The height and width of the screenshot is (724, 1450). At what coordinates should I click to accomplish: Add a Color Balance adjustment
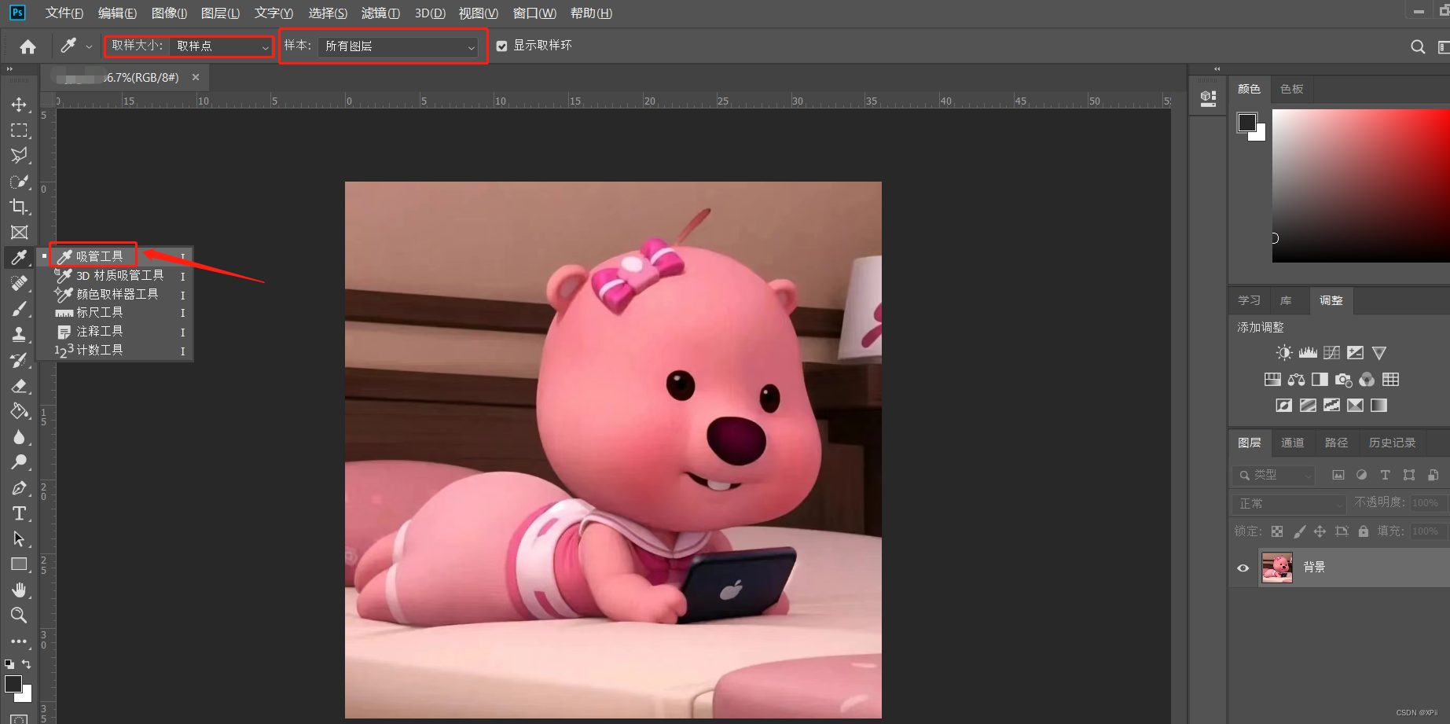click(1296, 380)
